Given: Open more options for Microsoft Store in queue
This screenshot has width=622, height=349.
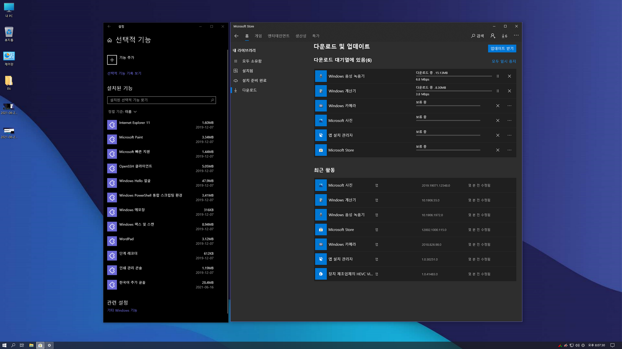Looking at the screenshot, I should pyautogui.click(x=509, y=150).
